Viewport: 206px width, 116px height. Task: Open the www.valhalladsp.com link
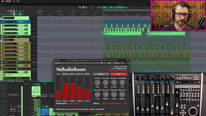click(x=119, y=69)
